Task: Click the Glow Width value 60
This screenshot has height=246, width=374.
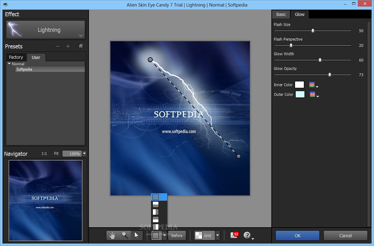Action: click(361, 60)
